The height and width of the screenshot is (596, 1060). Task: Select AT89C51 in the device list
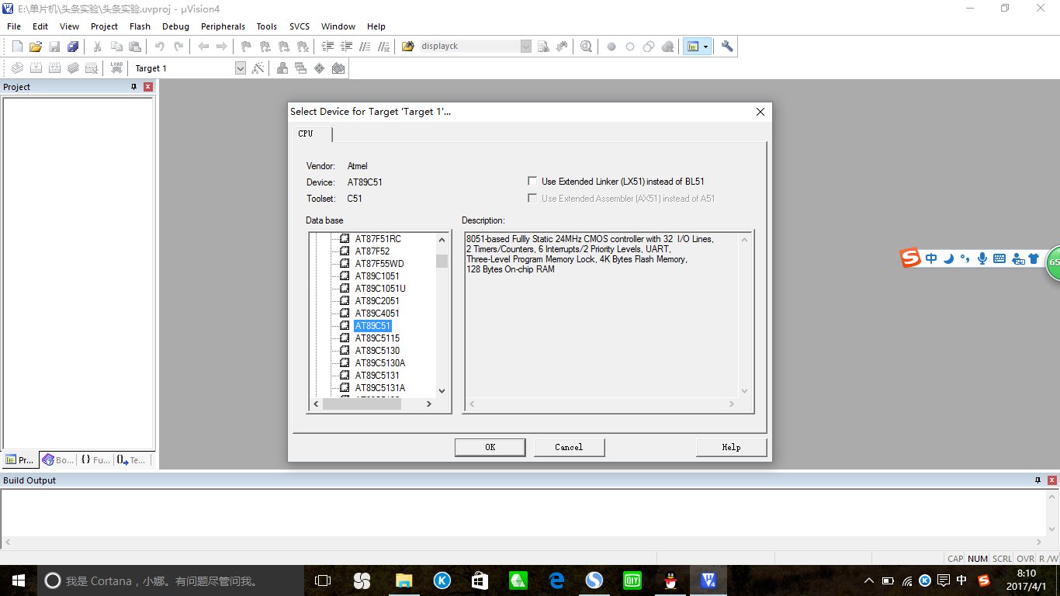pos(372,326)
